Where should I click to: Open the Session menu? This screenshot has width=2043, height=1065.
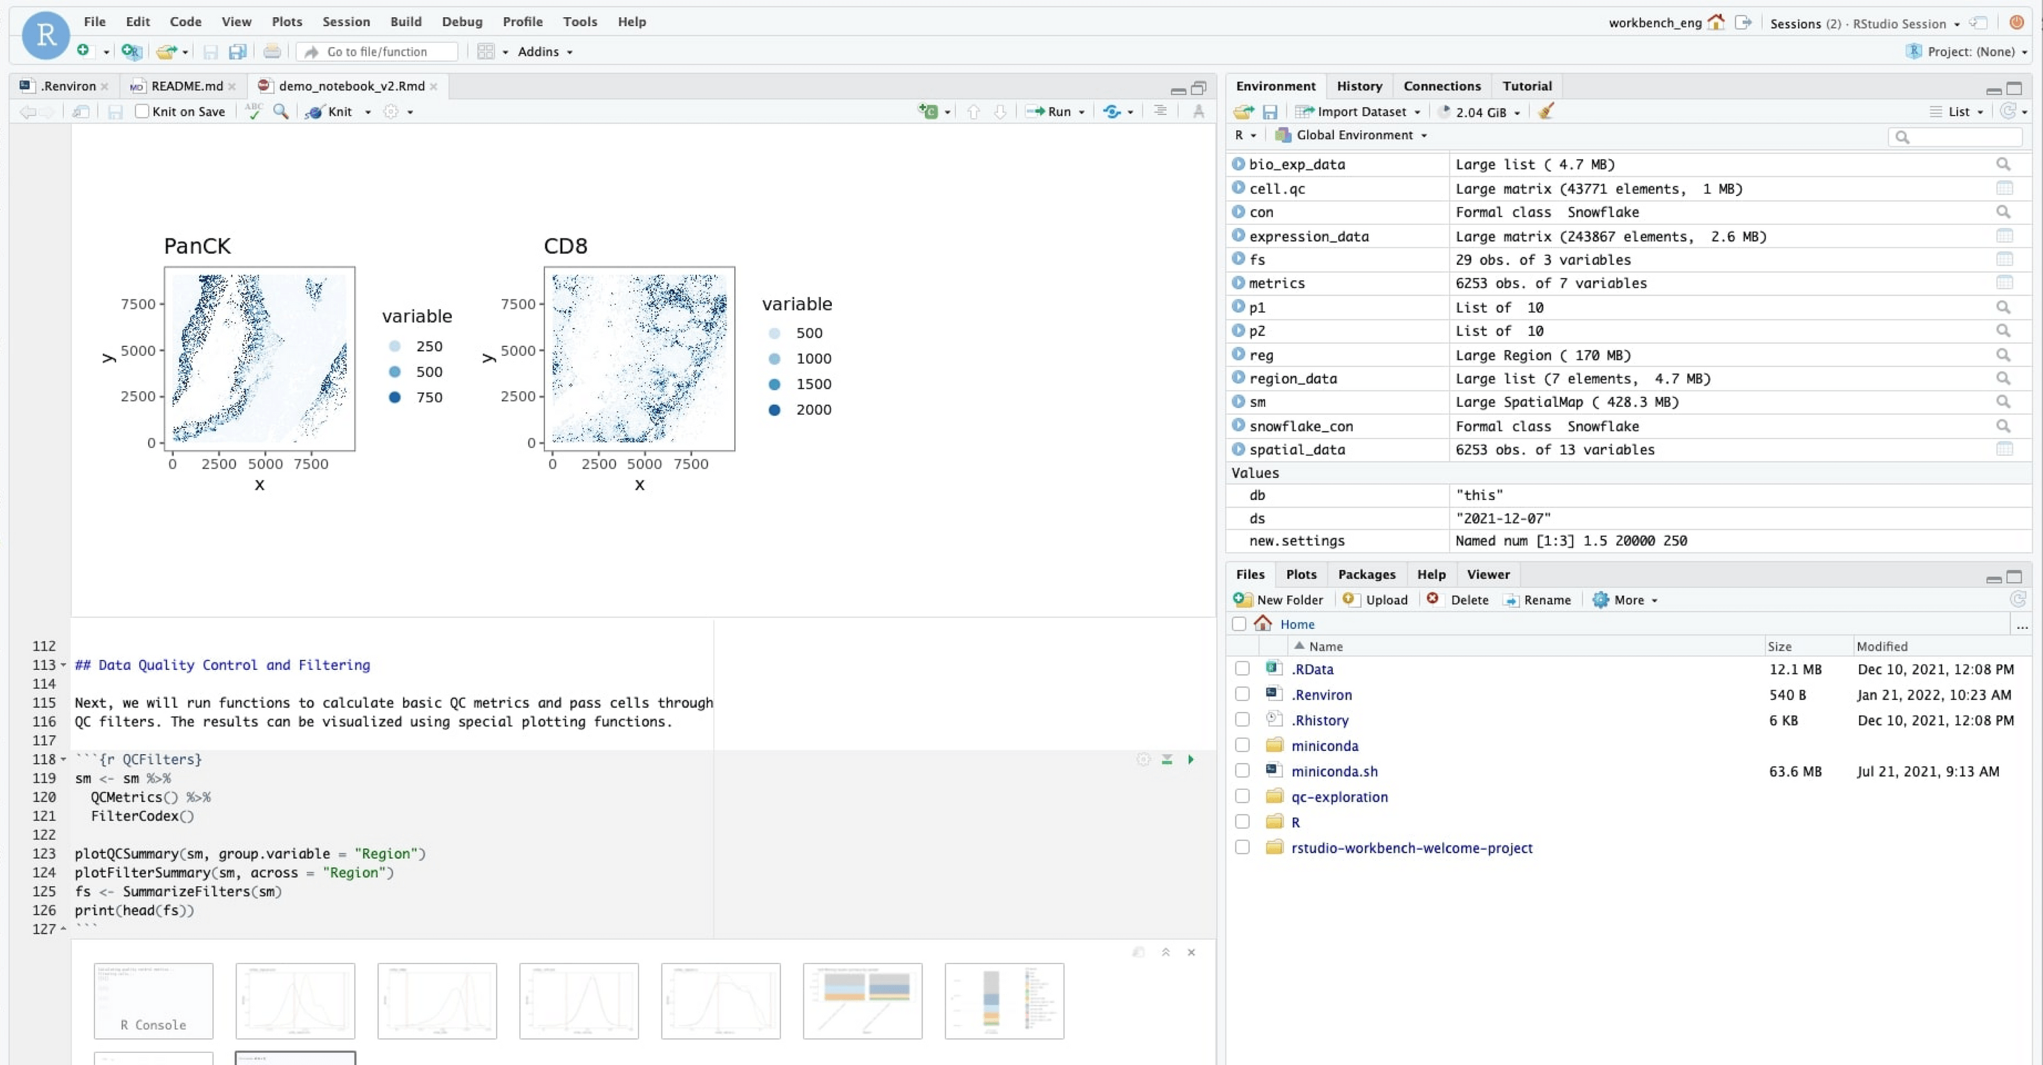coord(346,22)
